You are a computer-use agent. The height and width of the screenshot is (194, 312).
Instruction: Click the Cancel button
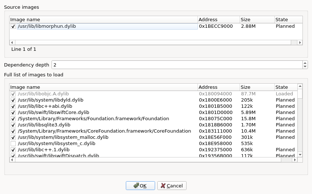[x=172, y=186]
